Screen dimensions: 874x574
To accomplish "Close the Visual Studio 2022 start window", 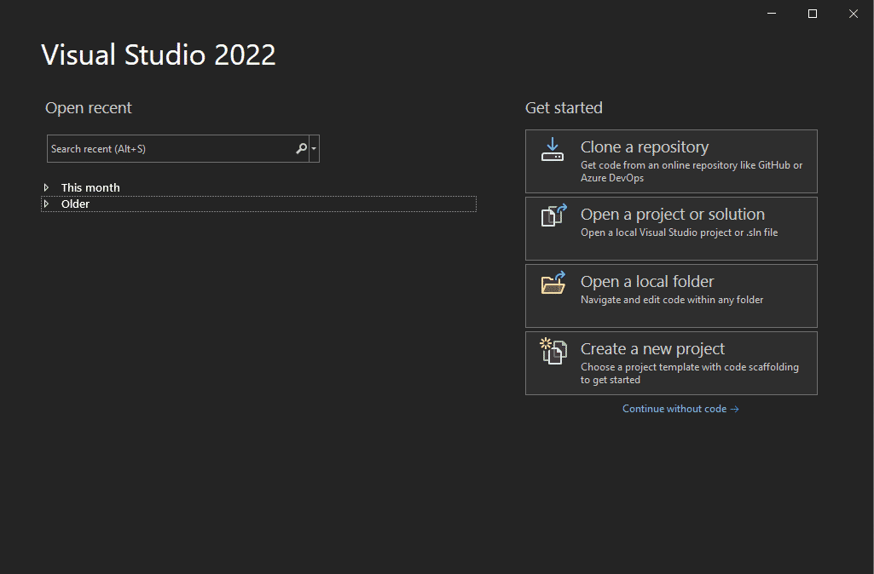I will click(x=854, y=14).
